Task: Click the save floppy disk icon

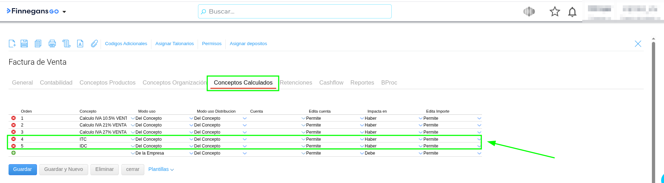Action: tap(24, 43)
